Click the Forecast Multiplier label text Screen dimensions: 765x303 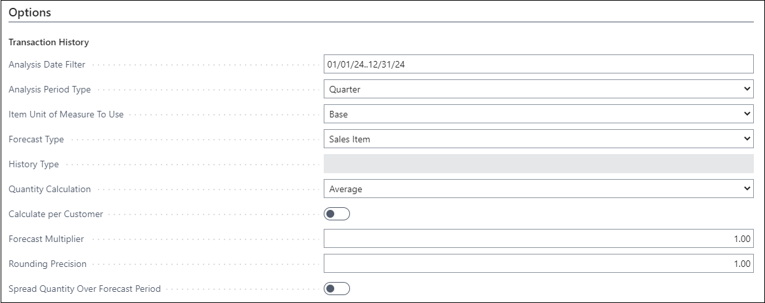click(x=46, y=239)
